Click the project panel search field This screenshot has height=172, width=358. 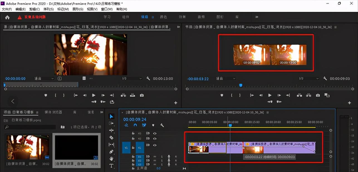(30, 127)
